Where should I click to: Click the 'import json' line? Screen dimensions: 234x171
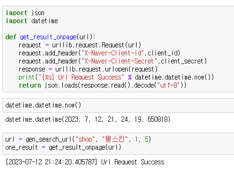(25, 13)
